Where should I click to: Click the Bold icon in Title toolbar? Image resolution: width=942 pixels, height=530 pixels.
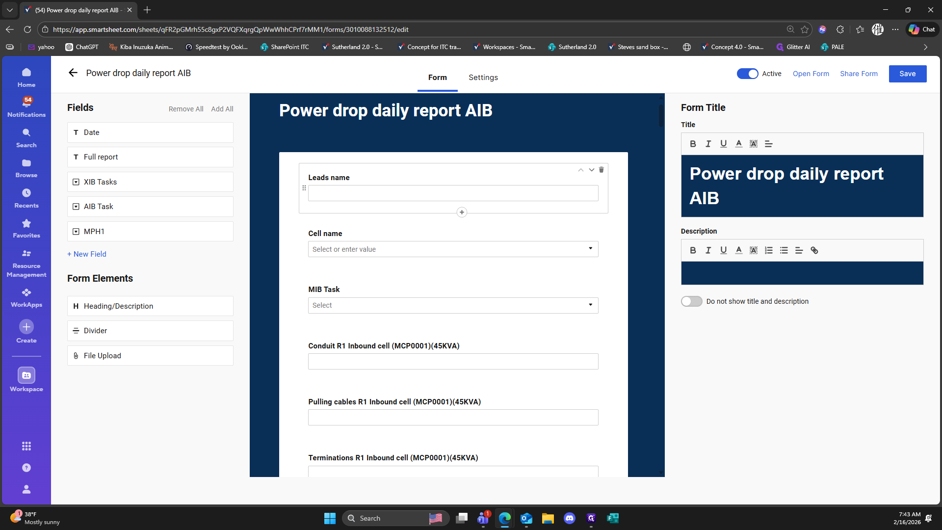click(693, 144)
